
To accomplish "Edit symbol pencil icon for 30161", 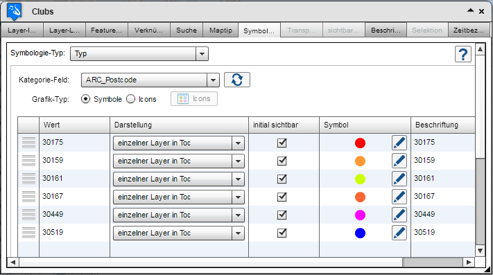I will coord(399,179).
